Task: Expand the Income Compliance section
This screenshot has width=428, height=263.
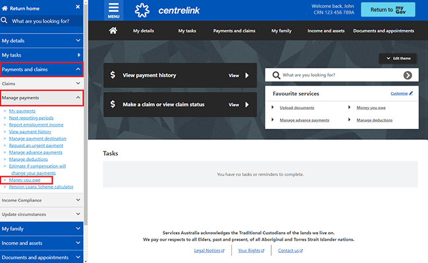Action: pos(79,200)
